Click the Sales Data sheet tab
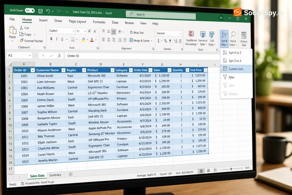The height and width of the screenshot is (195, 292). [x=37, y=176]
